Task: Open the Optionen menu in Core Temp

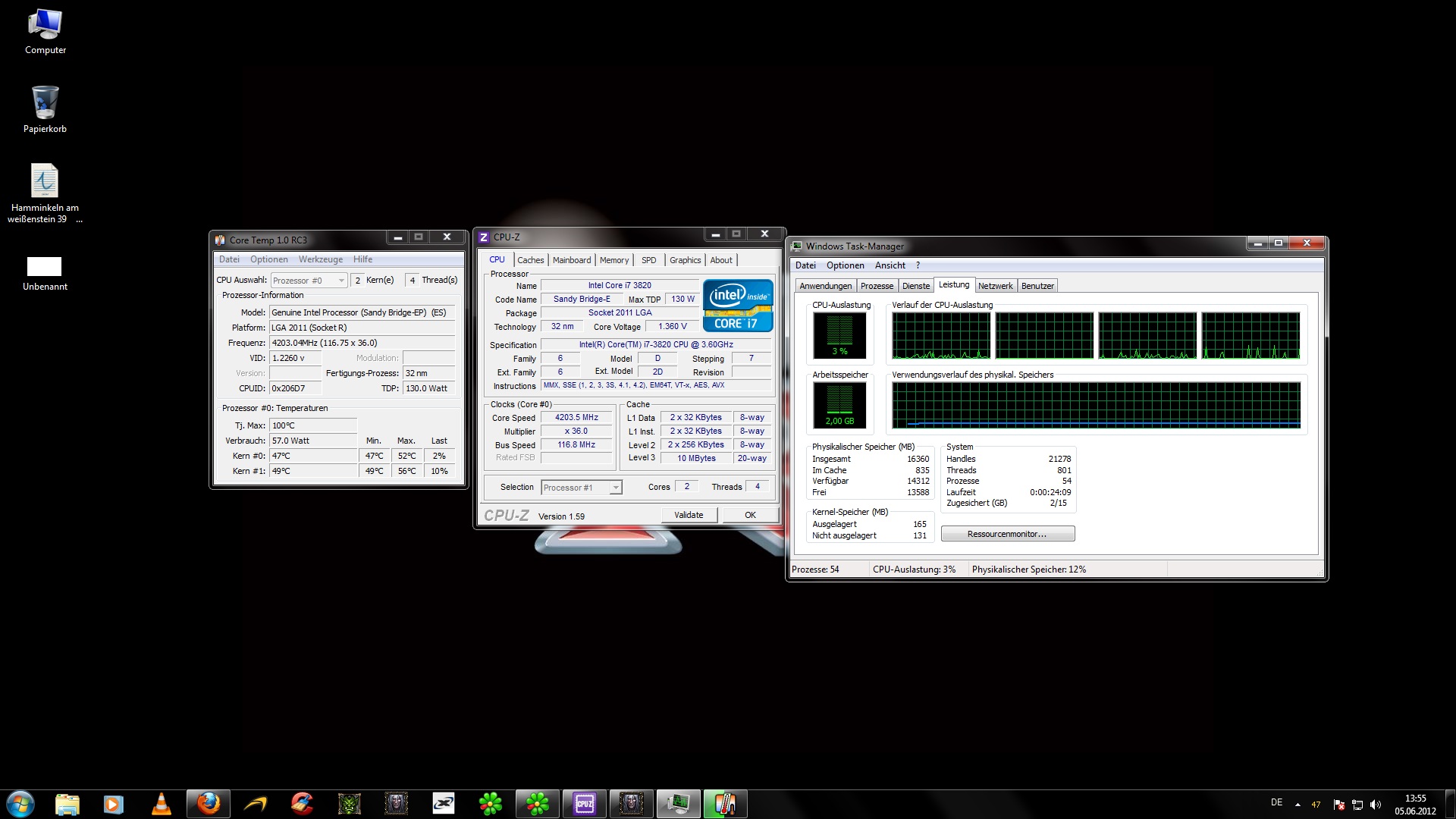Action: pos(269,259)
